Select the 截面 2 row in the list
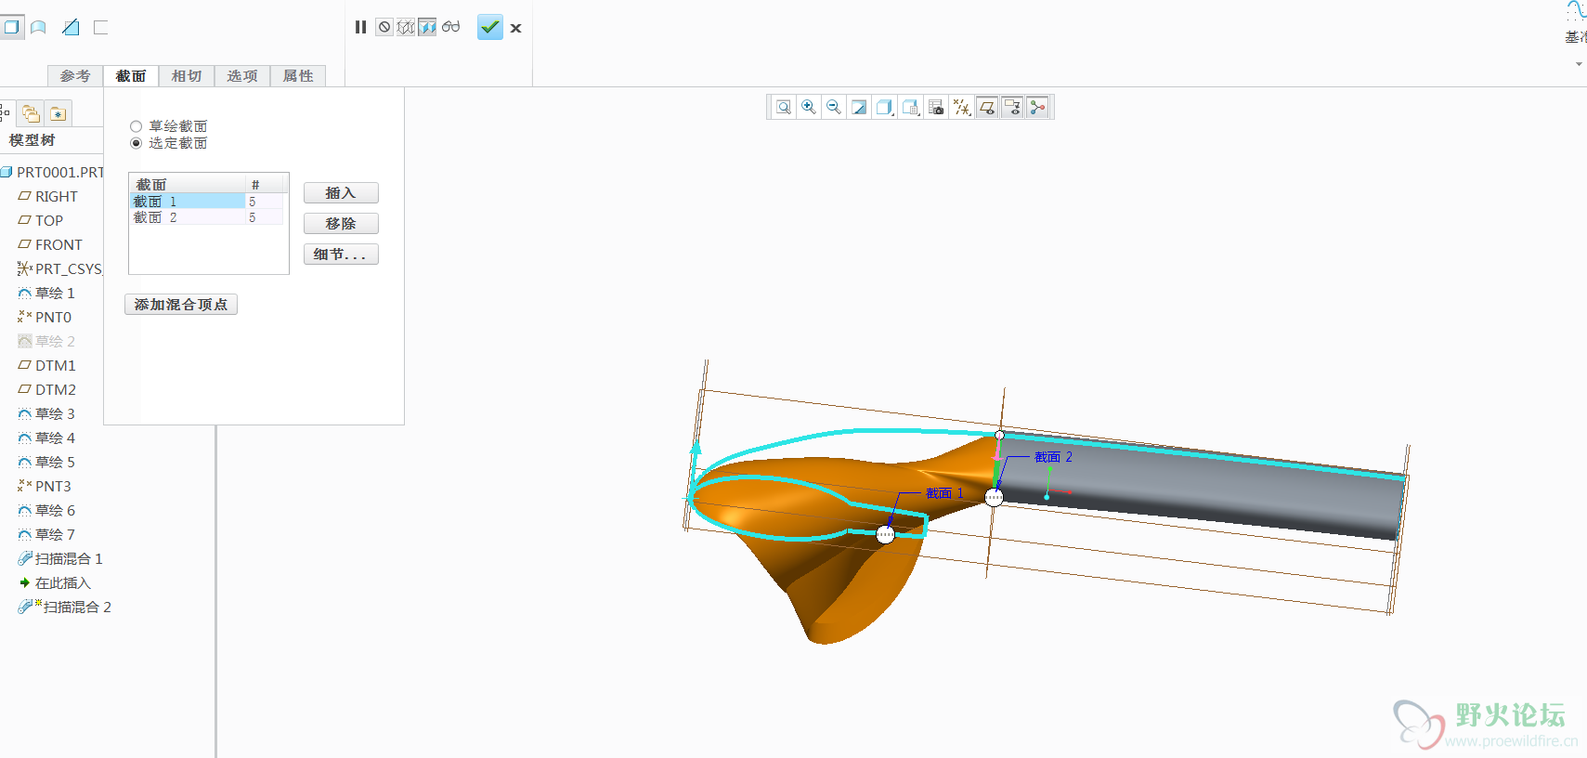The image size is (1587, 758). click(x=208, y=217)
